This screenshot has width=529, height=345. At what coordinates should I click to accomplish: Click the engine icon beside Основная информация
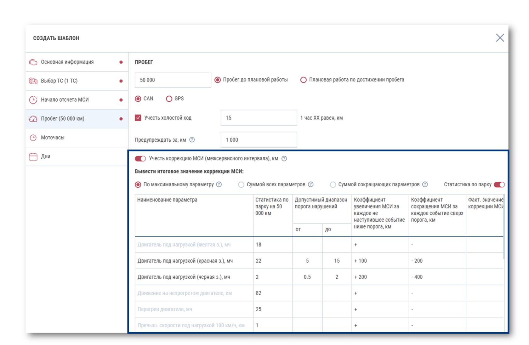(x=33, y=62)
